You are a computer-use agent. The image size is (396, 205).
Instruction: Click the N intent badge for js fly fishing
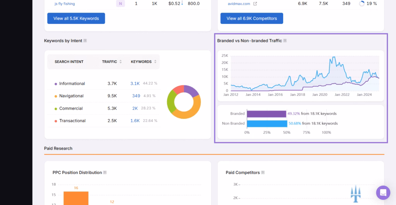(x=120, y=4)
